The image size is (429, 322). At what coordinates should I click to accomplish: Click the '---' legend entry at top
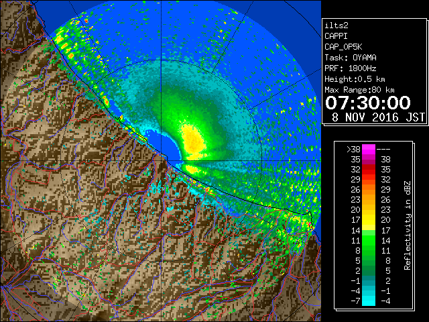(383, 149)
